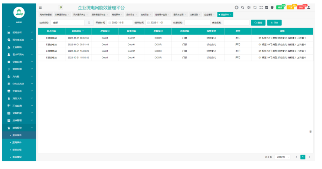Click the 仪表名称 input field
Image resolution: width=322 pixels, height=169 pixels.
pyautogui.click(x=197, y=23)
